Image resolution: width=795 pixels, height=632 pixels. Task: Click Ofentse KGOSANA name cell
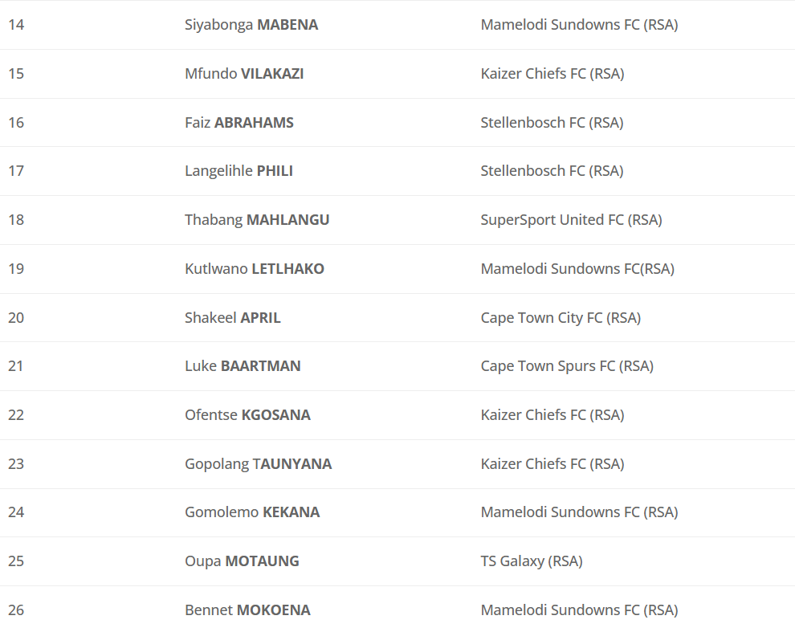coord(247,415)
